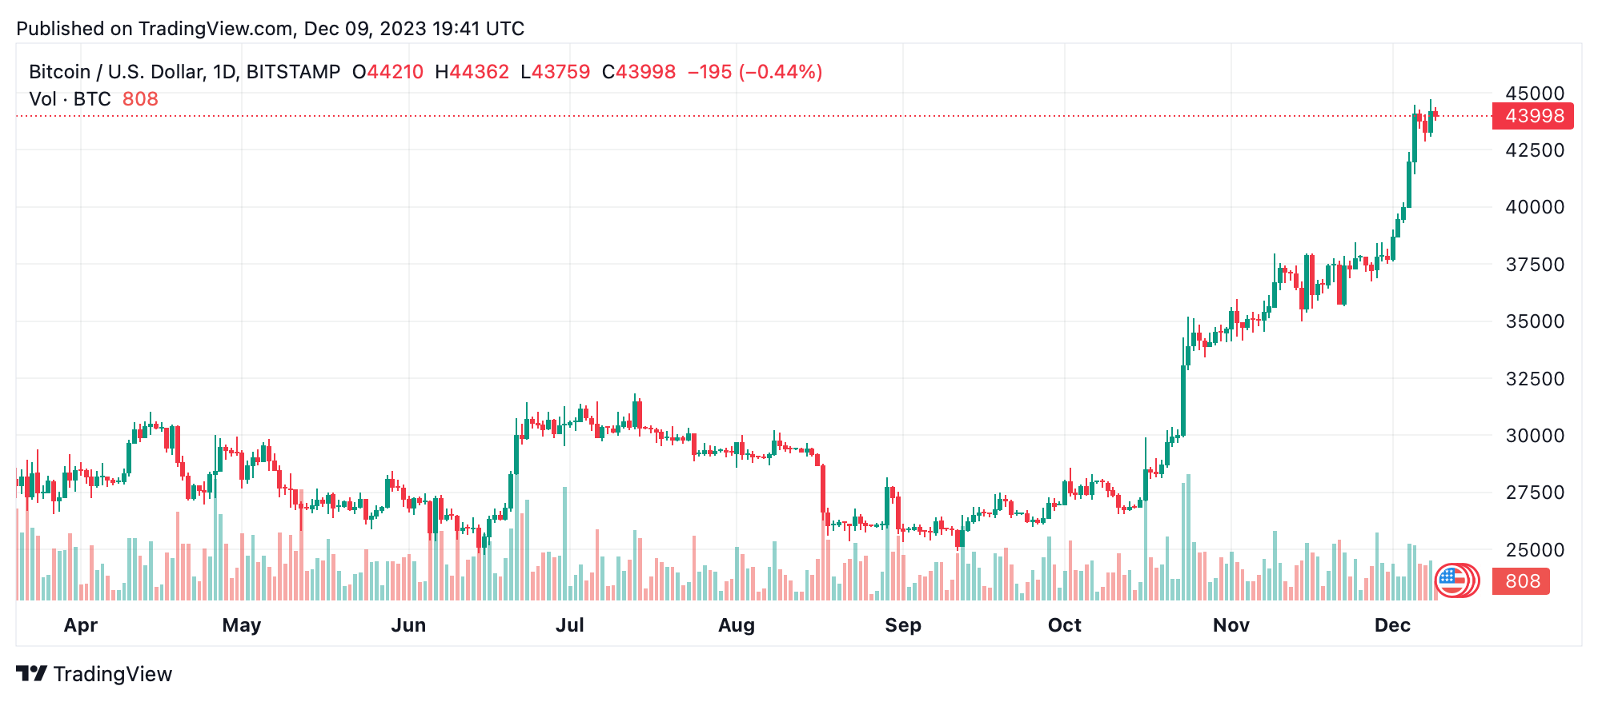1598x702 pixels.
Task: Click the high value H44362
Action: pos(472,72)
